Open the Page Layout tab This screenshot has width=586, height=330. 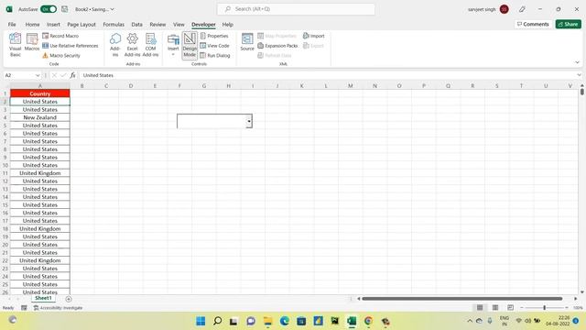(x=81, y=25)
